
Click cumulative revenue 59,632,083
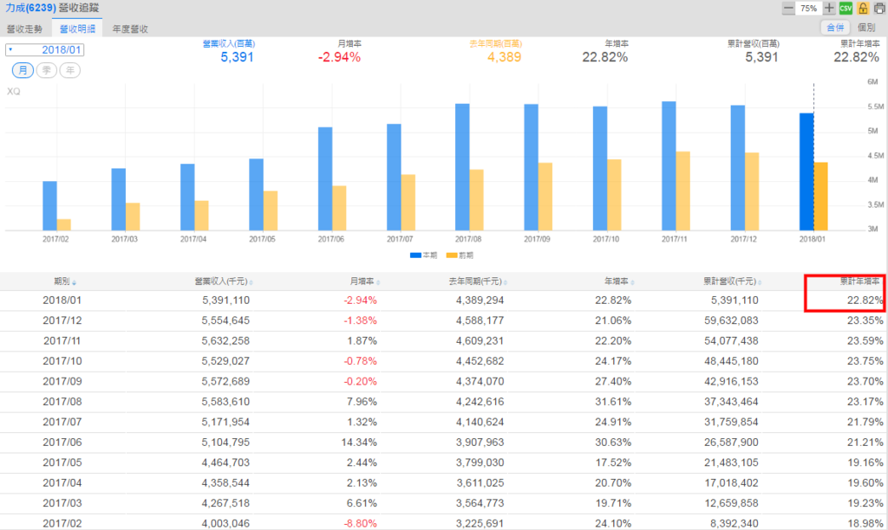click(x=731, y=320)
